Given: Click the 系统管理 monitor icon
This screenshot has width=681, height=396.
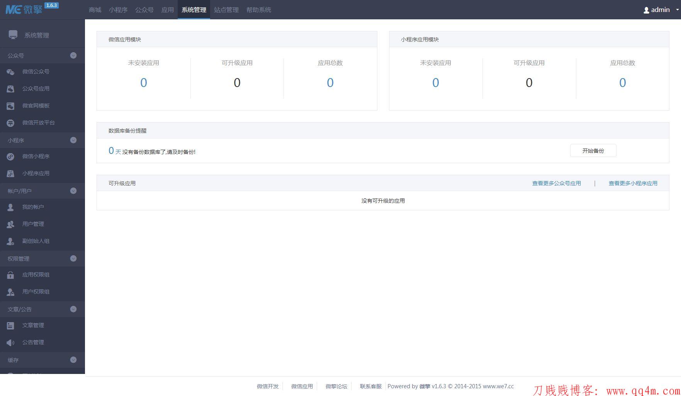Looking at the screenshot, I should click(13, 35).
